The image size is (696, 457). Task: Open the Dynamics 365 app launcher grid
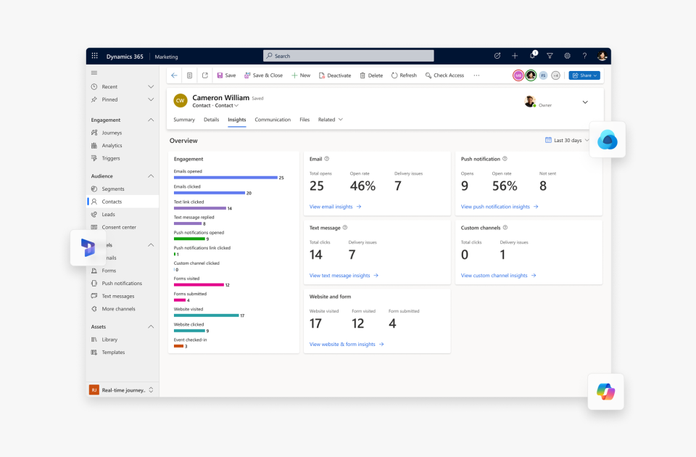pyautogui.click(x=94, y=56)
